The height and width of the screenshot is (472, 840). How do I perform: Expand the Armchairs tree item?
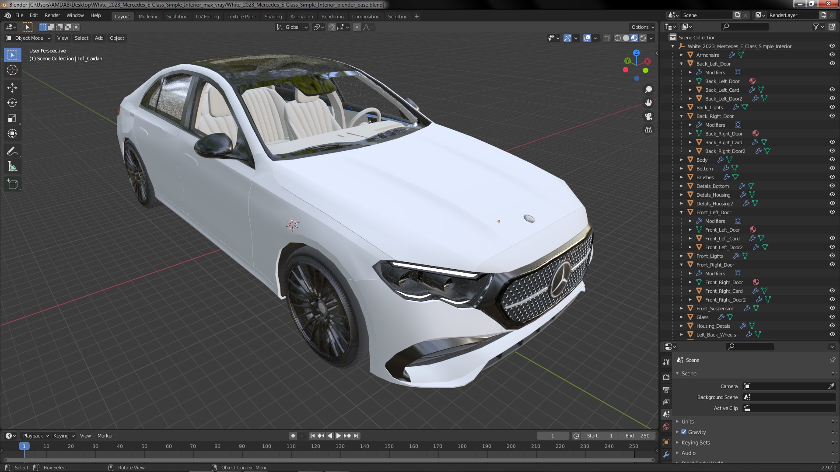click(x=682, y=55)
